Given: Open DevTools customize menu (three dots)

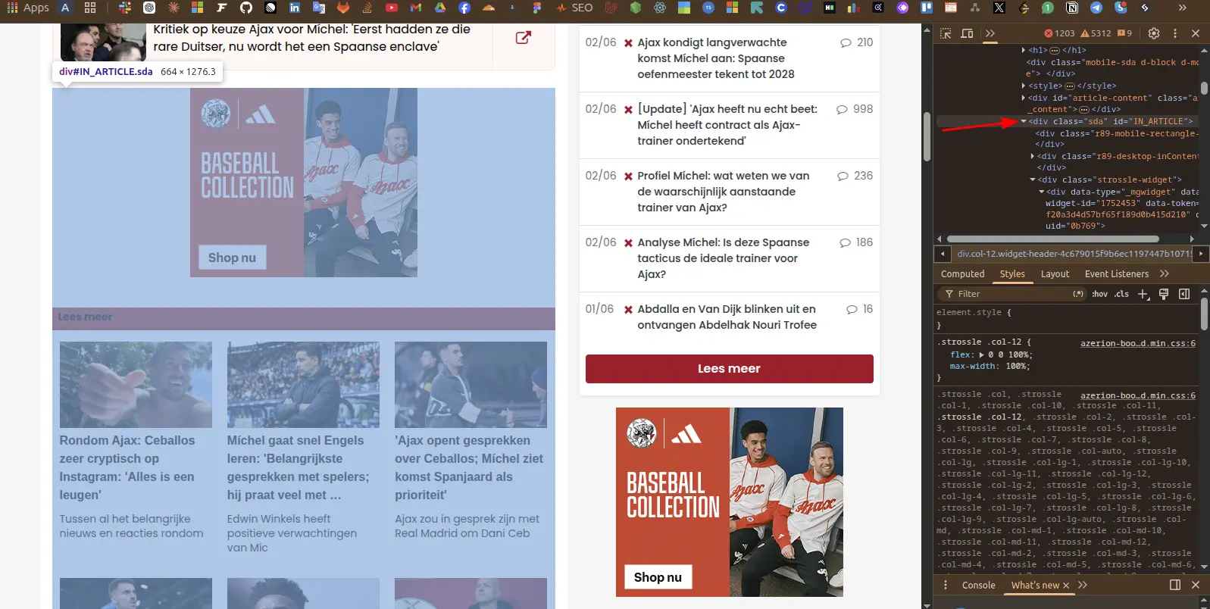Looking at the screenshot, I should click(x=1175, y=33).
